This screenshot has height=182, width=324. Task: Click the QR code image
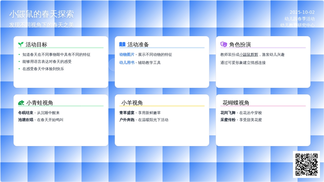point(306,164)
